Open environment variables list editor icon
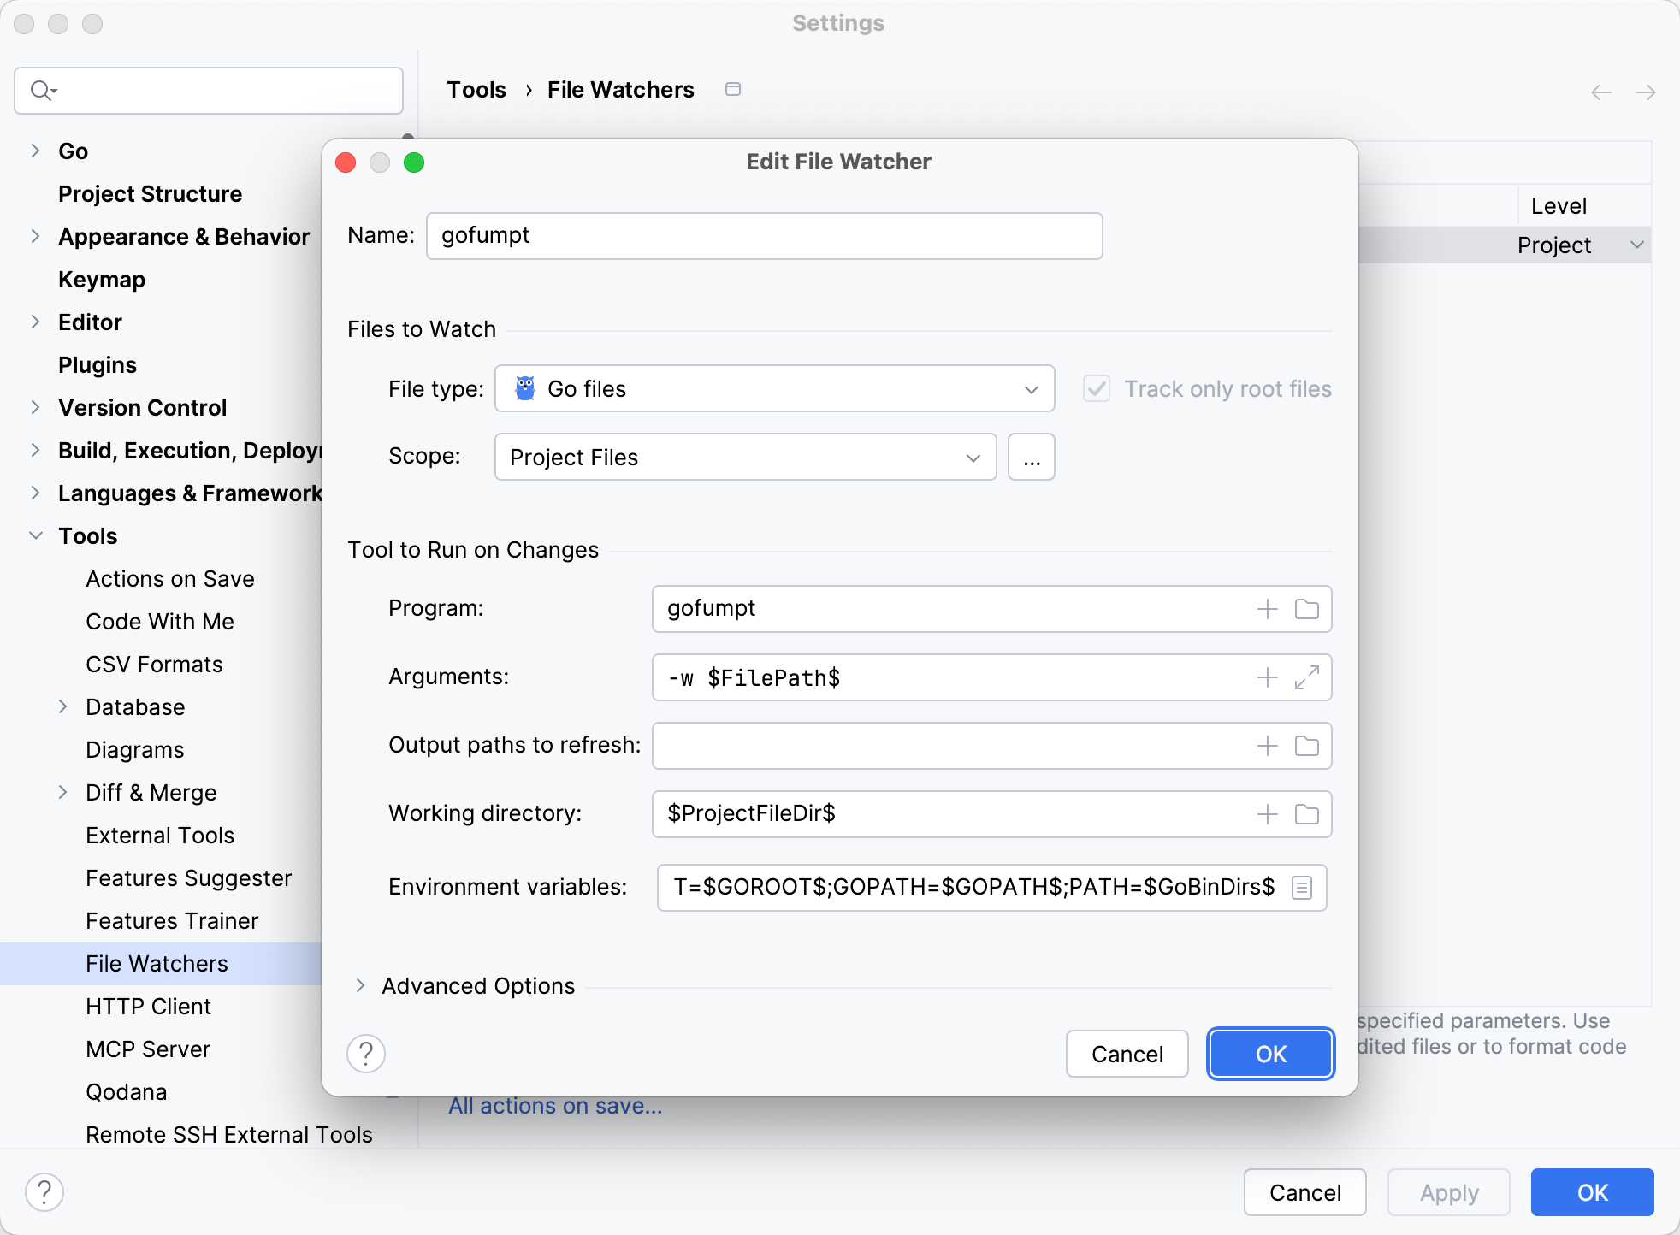This screenshot has height=1235, width=1680. pyautogui.click(x=1301, y=888)
